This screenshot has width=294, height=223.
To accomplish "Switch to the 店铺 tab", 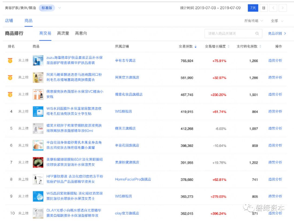I will (x=9, y=21).
